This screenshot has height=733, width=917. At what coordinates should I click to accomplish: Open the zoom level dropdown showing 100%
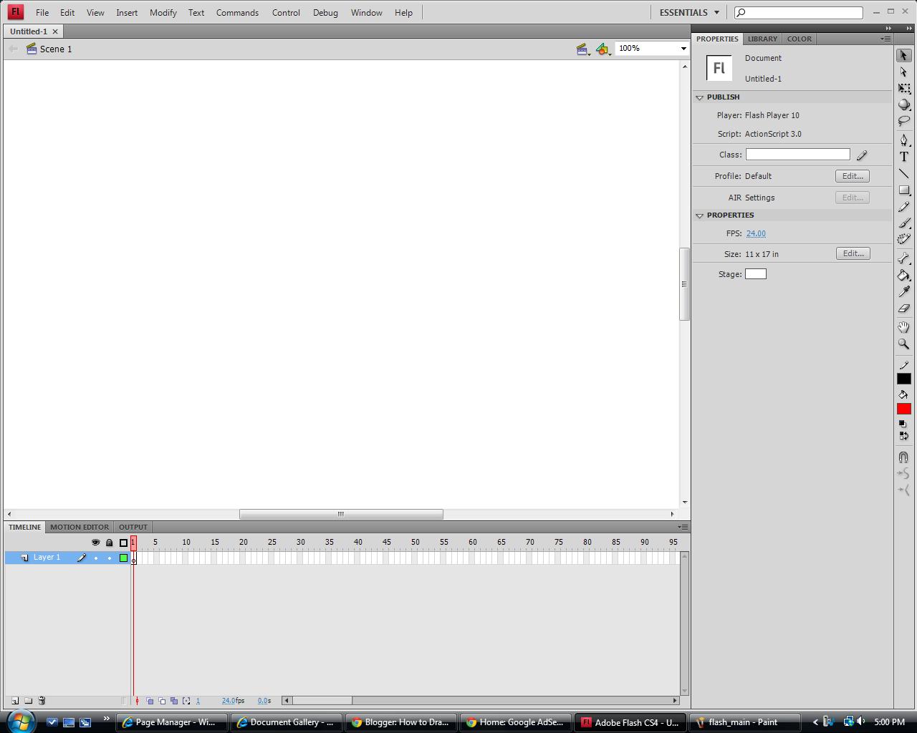[x=650, y=48]
